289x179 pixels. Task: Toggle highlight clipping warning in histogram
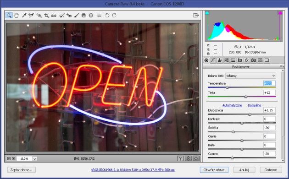pyautogui.click(x=280, y=13)
